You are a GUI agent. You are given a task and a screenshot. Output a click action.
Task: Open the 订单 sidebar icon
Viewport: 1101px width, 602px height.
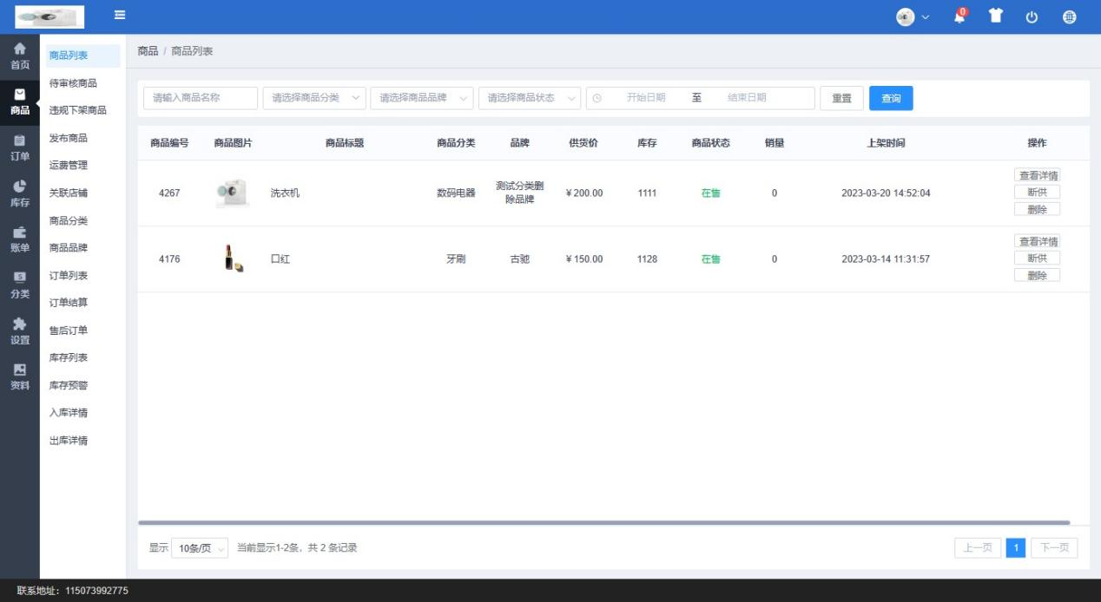coord(19,147)
